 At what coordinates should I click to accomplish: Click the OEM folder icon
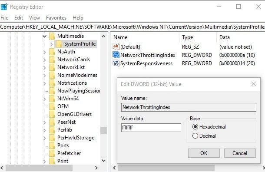[x=52, y=106]
